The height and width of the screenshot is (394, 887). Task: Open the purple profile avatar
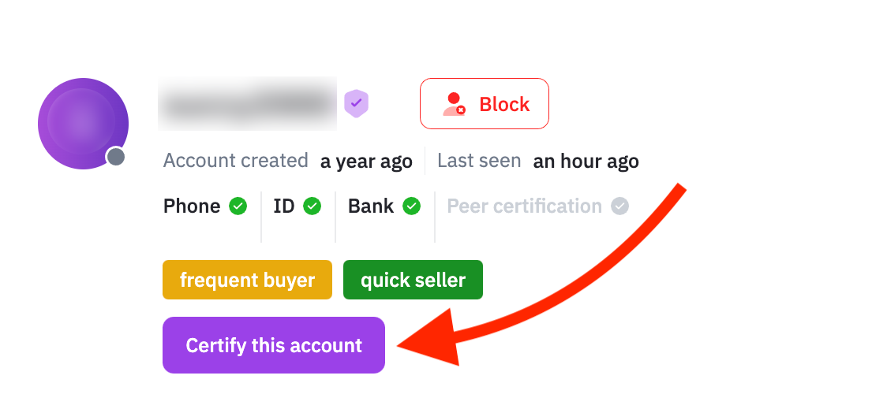pyautogui.click(x=82, y=123)
